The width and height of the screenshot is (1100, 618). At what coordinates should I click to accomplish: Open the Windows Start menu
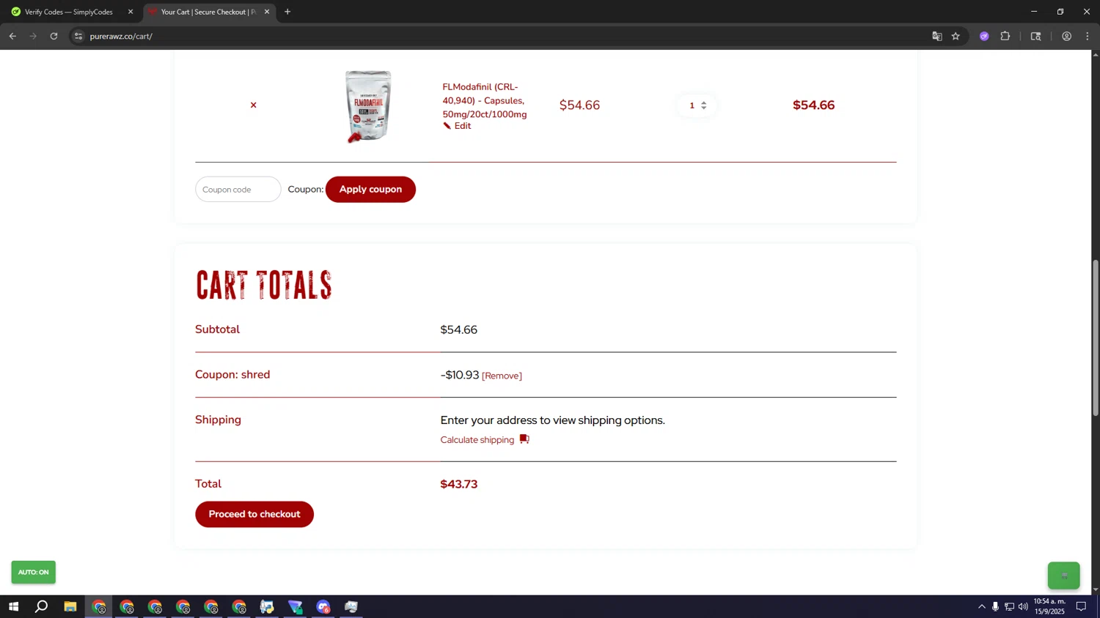click(x=13, y=606)
